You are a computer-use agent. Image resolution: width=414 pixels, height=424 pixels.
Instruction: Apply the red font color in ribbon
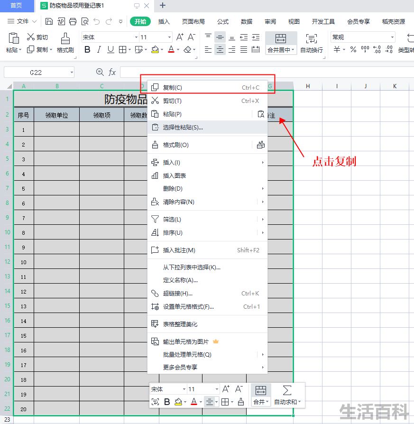click(171, 49)
